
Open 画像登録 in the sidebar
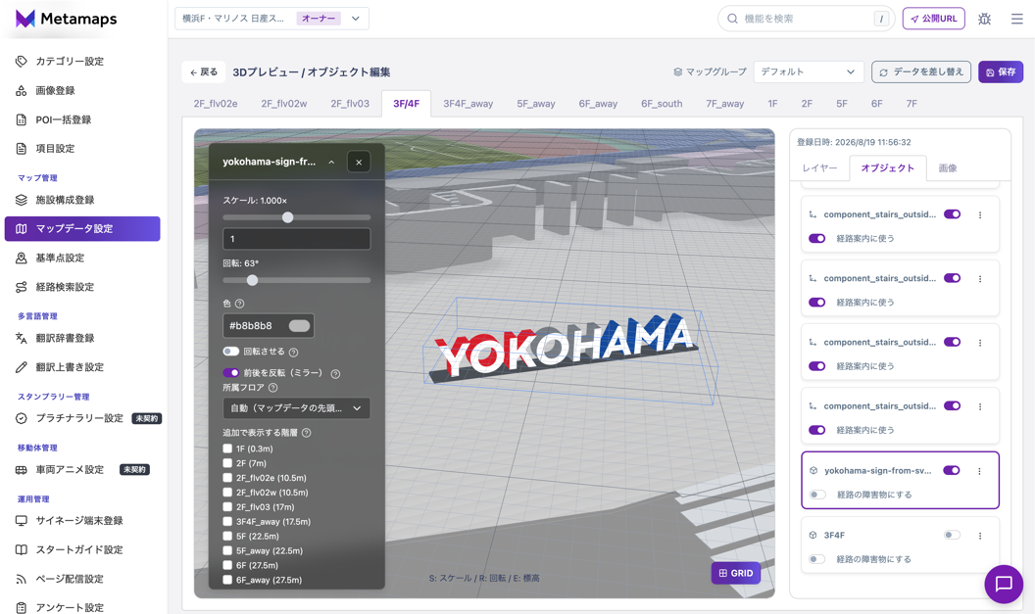click(55, 90)
